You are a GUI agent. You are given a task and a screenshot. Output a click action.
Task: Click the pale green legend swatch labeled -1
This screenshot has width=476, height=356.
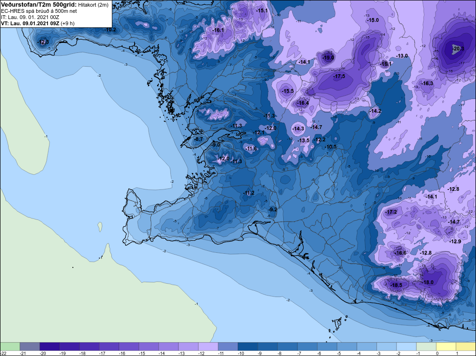426,346
